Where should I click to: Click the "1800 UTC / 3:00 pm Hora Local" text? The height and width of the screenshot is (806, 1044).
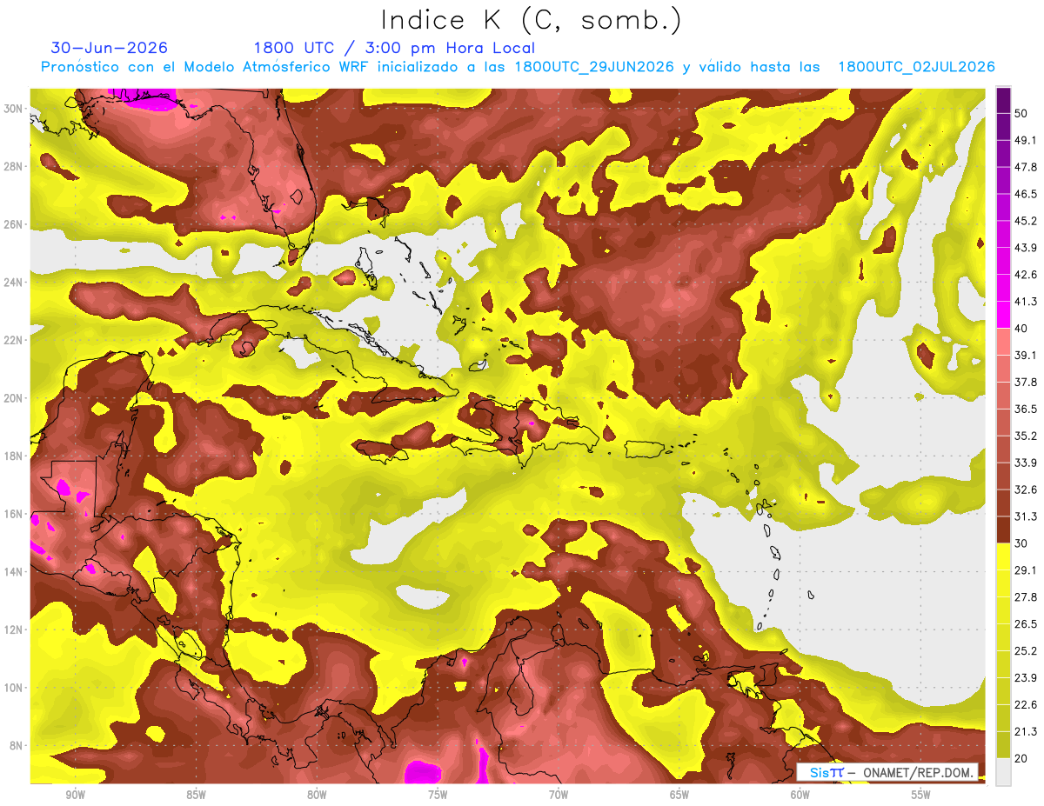394,48
